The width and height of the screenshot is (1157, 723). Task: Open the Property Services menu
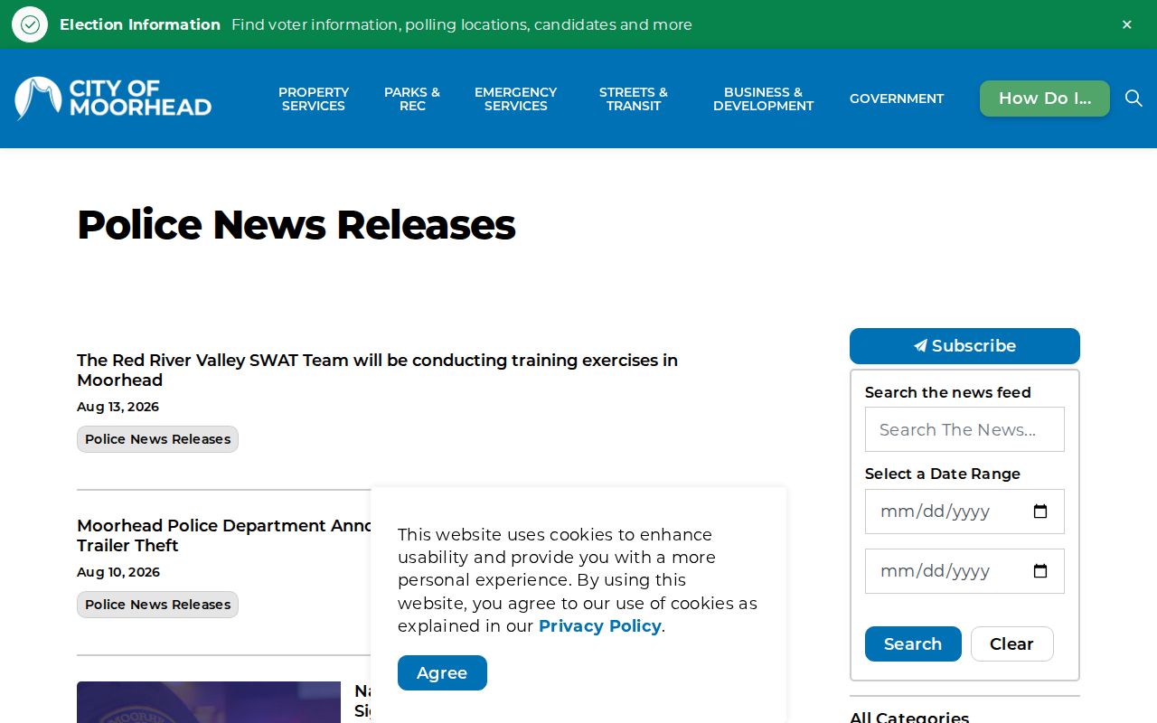coord(314,99)
